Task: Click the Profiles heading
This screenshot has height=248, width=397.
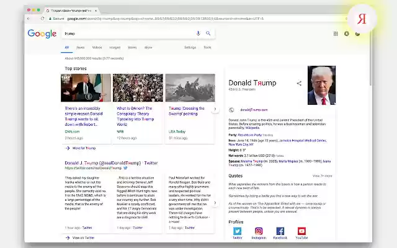Action: (236, 222)
